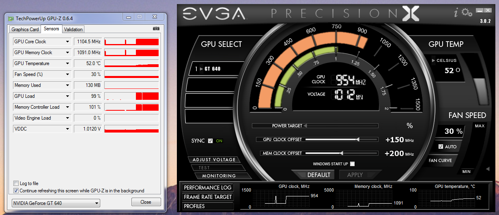Screen dimensions: 499x215
Task: Click the GPU Load history graph
Action: [x=131, y=96]
